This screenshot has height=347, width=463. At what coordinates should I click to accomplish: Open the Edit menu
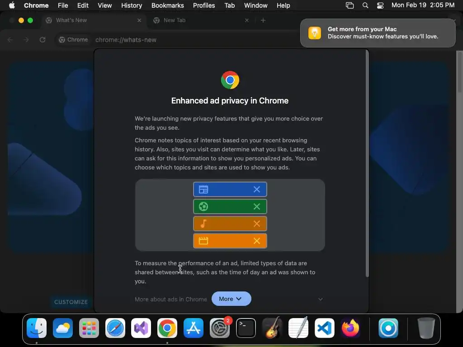(x=83, y=5)
